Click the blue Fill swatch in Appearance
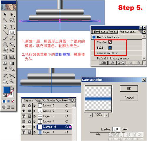 110,47
